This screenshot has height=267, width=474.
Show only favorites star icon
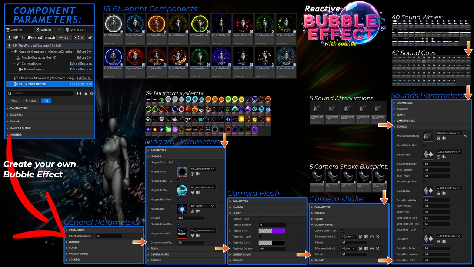point(86,93)
